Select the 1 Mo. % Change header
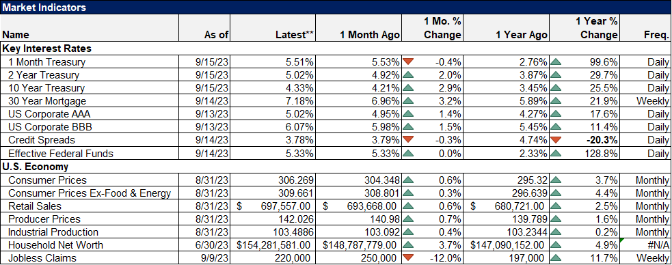Viewport: 672px width, 265px height. [x=433, y=28]
